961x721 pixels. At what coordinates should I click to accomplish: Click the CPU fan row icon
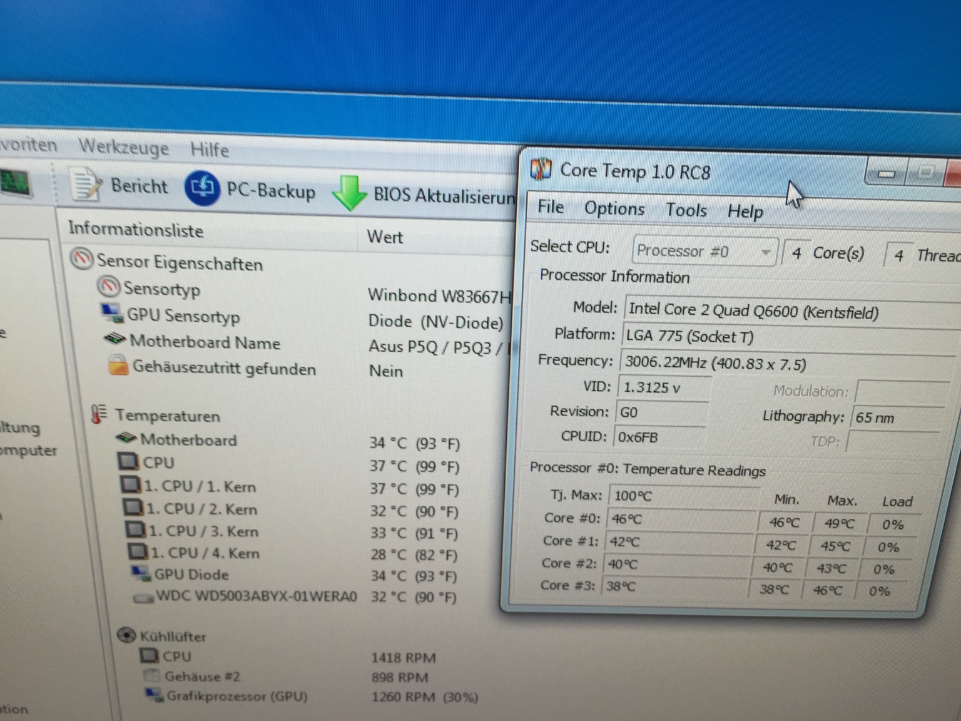click(x=149, y=655)
